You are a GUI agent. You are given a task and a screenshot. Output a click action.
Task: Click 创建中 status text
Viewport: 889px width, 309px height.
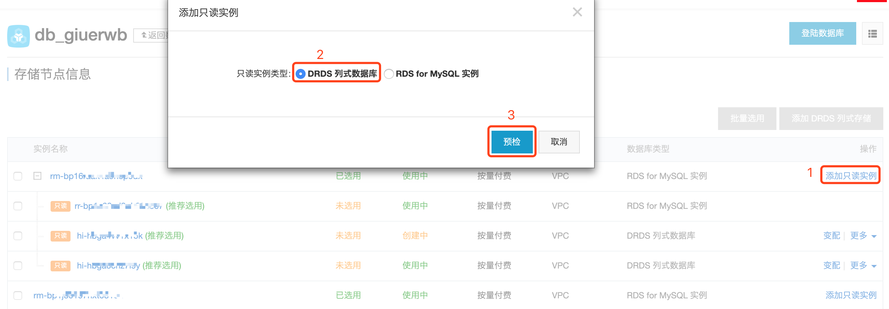415,235
